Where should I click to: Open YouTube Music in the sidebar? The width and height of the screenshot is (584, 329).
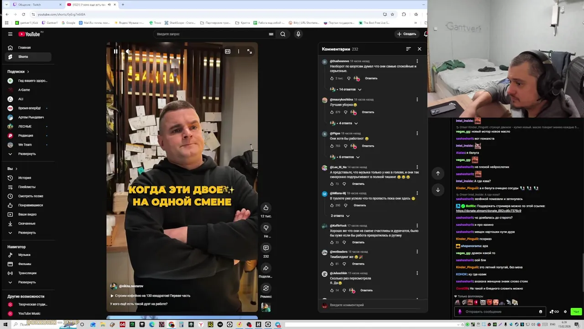[28, 313]
